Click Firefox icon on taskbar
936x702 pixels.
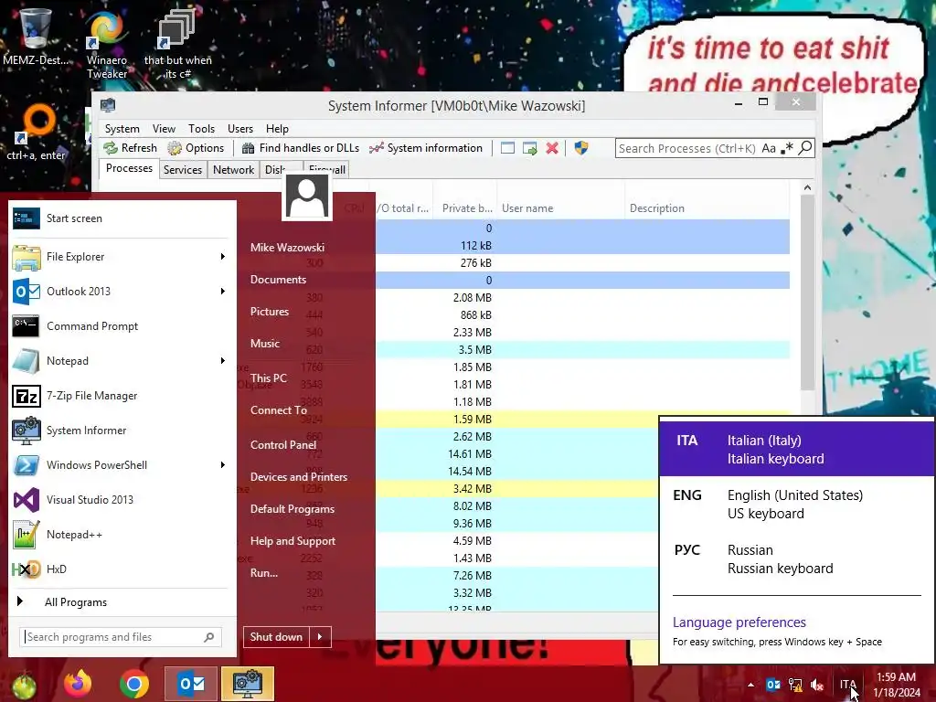click(x=79, y=684)
